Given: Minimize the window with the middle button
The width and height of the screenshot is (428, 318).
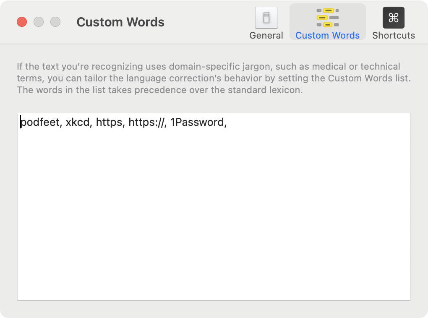Looking at the screenshot, I should [39, 22].
